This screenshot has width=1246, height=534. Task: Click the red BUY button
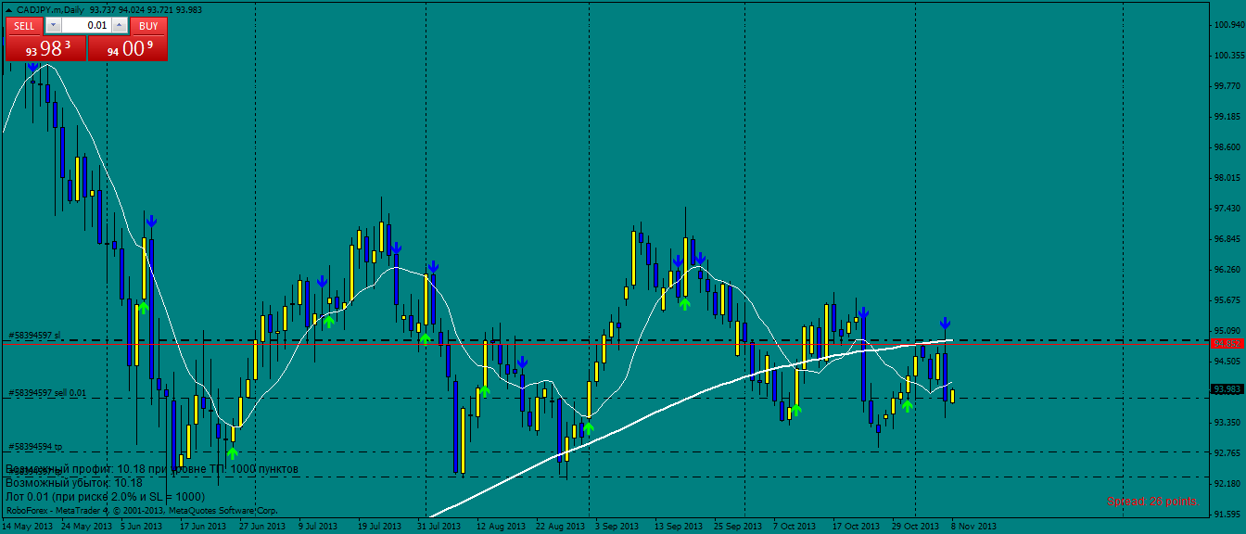point(148,26)
